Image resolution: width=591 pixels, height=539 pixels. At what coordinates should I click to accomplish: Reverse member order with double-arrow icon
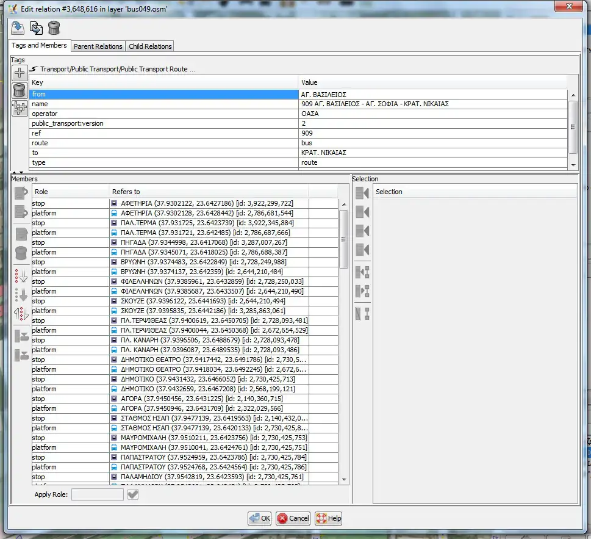21,314
